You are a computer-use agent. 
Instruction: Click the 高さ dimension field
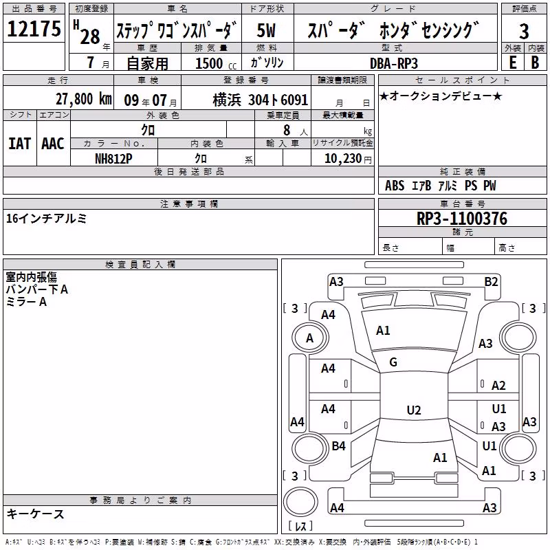(x=521, y=246)
